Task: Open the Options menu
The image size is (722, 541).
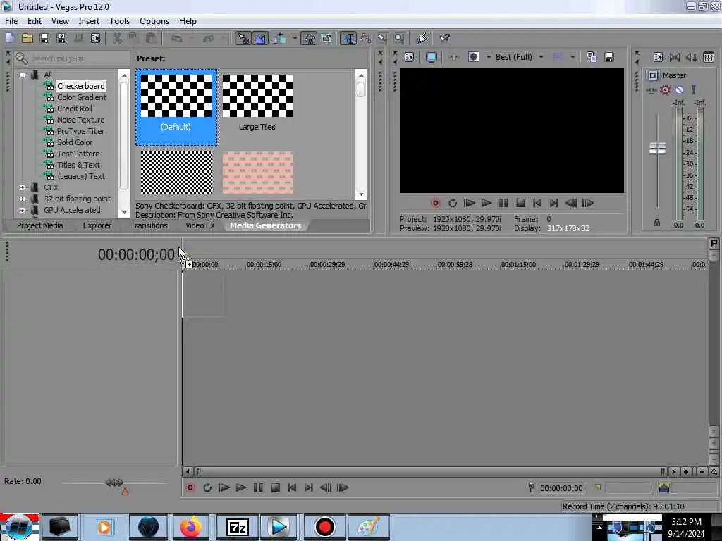Action: pyautogui.click(x=154, y=21)
